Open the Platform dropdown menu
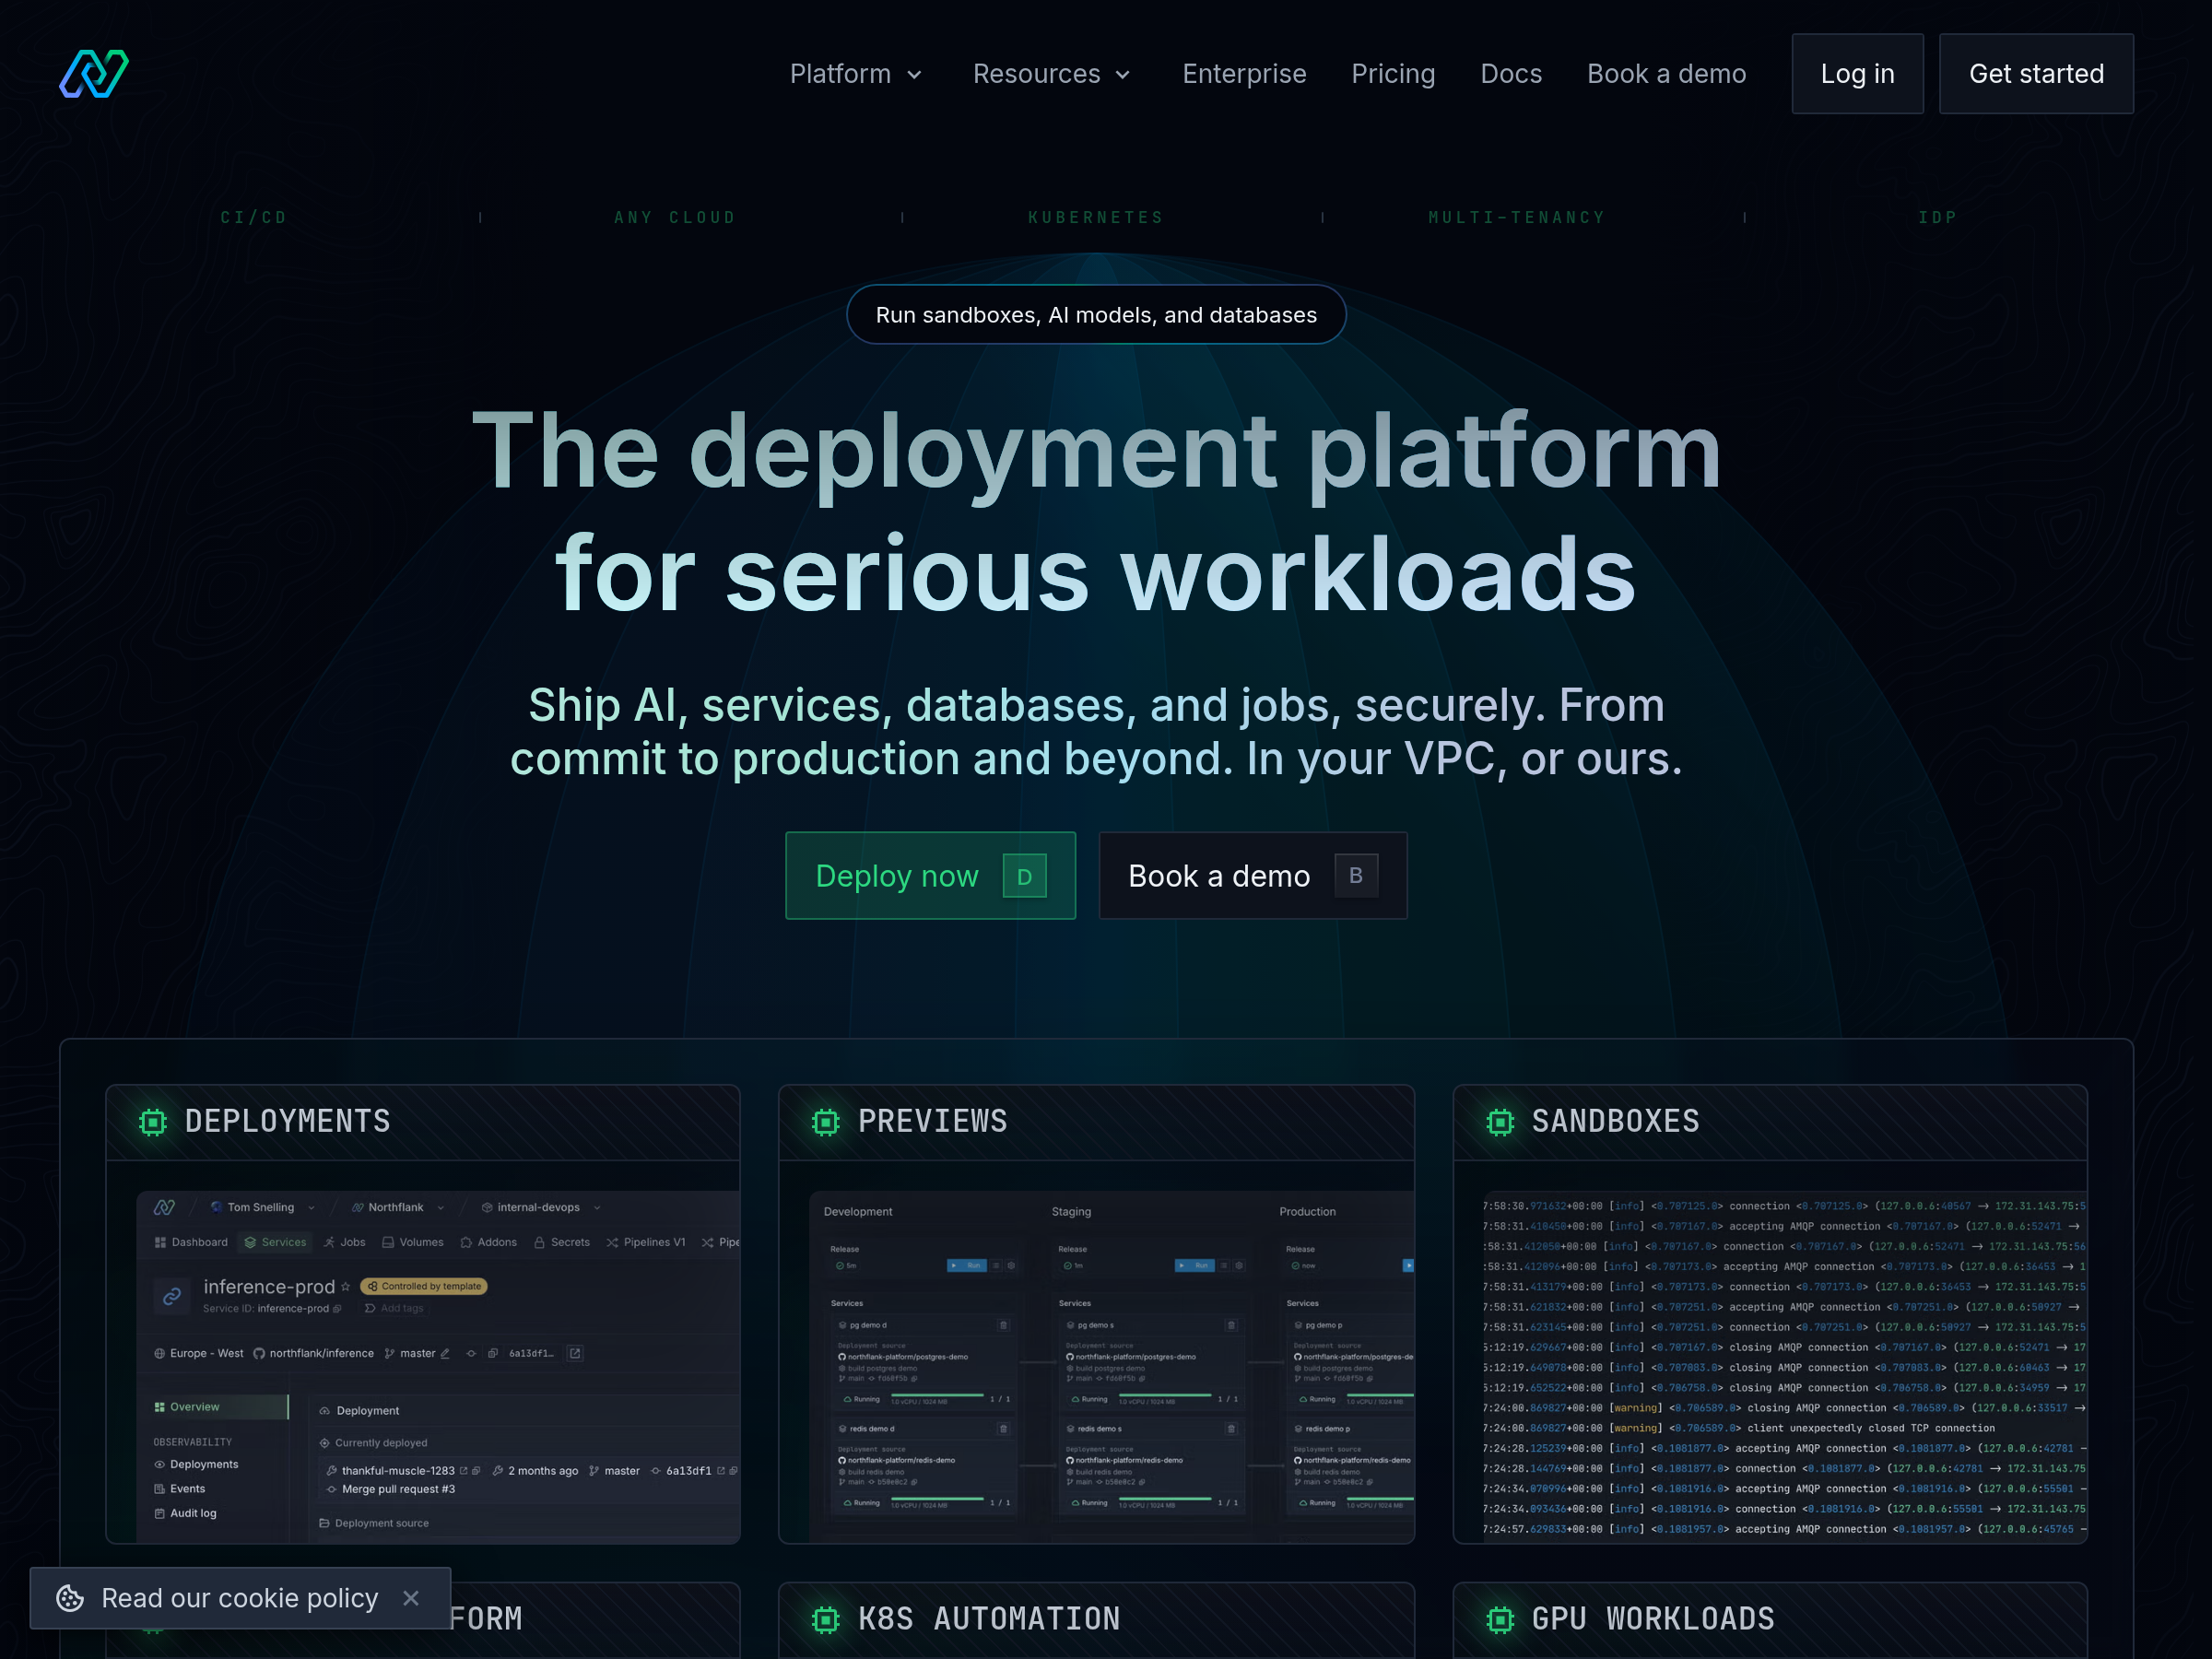 (x=856, y=74)
